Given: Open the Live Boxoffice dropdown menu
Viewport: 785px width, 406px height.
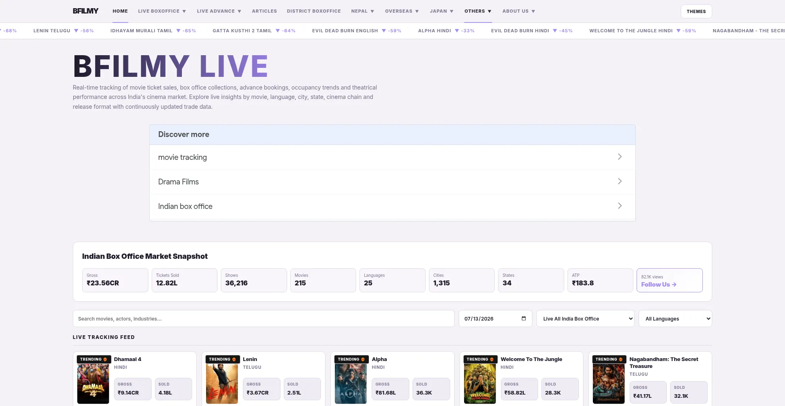Looking at the screenshot, I should (x=162, y=11).
